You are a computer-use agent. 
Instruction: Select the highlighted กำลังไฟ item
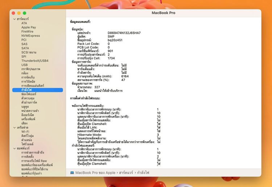click(37, 90)
